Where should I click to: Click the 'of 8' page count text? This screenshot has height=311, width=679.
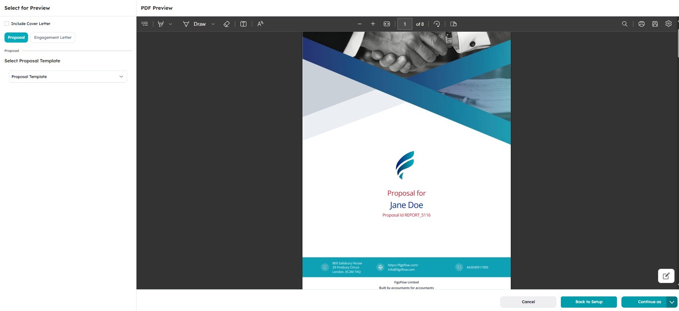tap(420, 24)
